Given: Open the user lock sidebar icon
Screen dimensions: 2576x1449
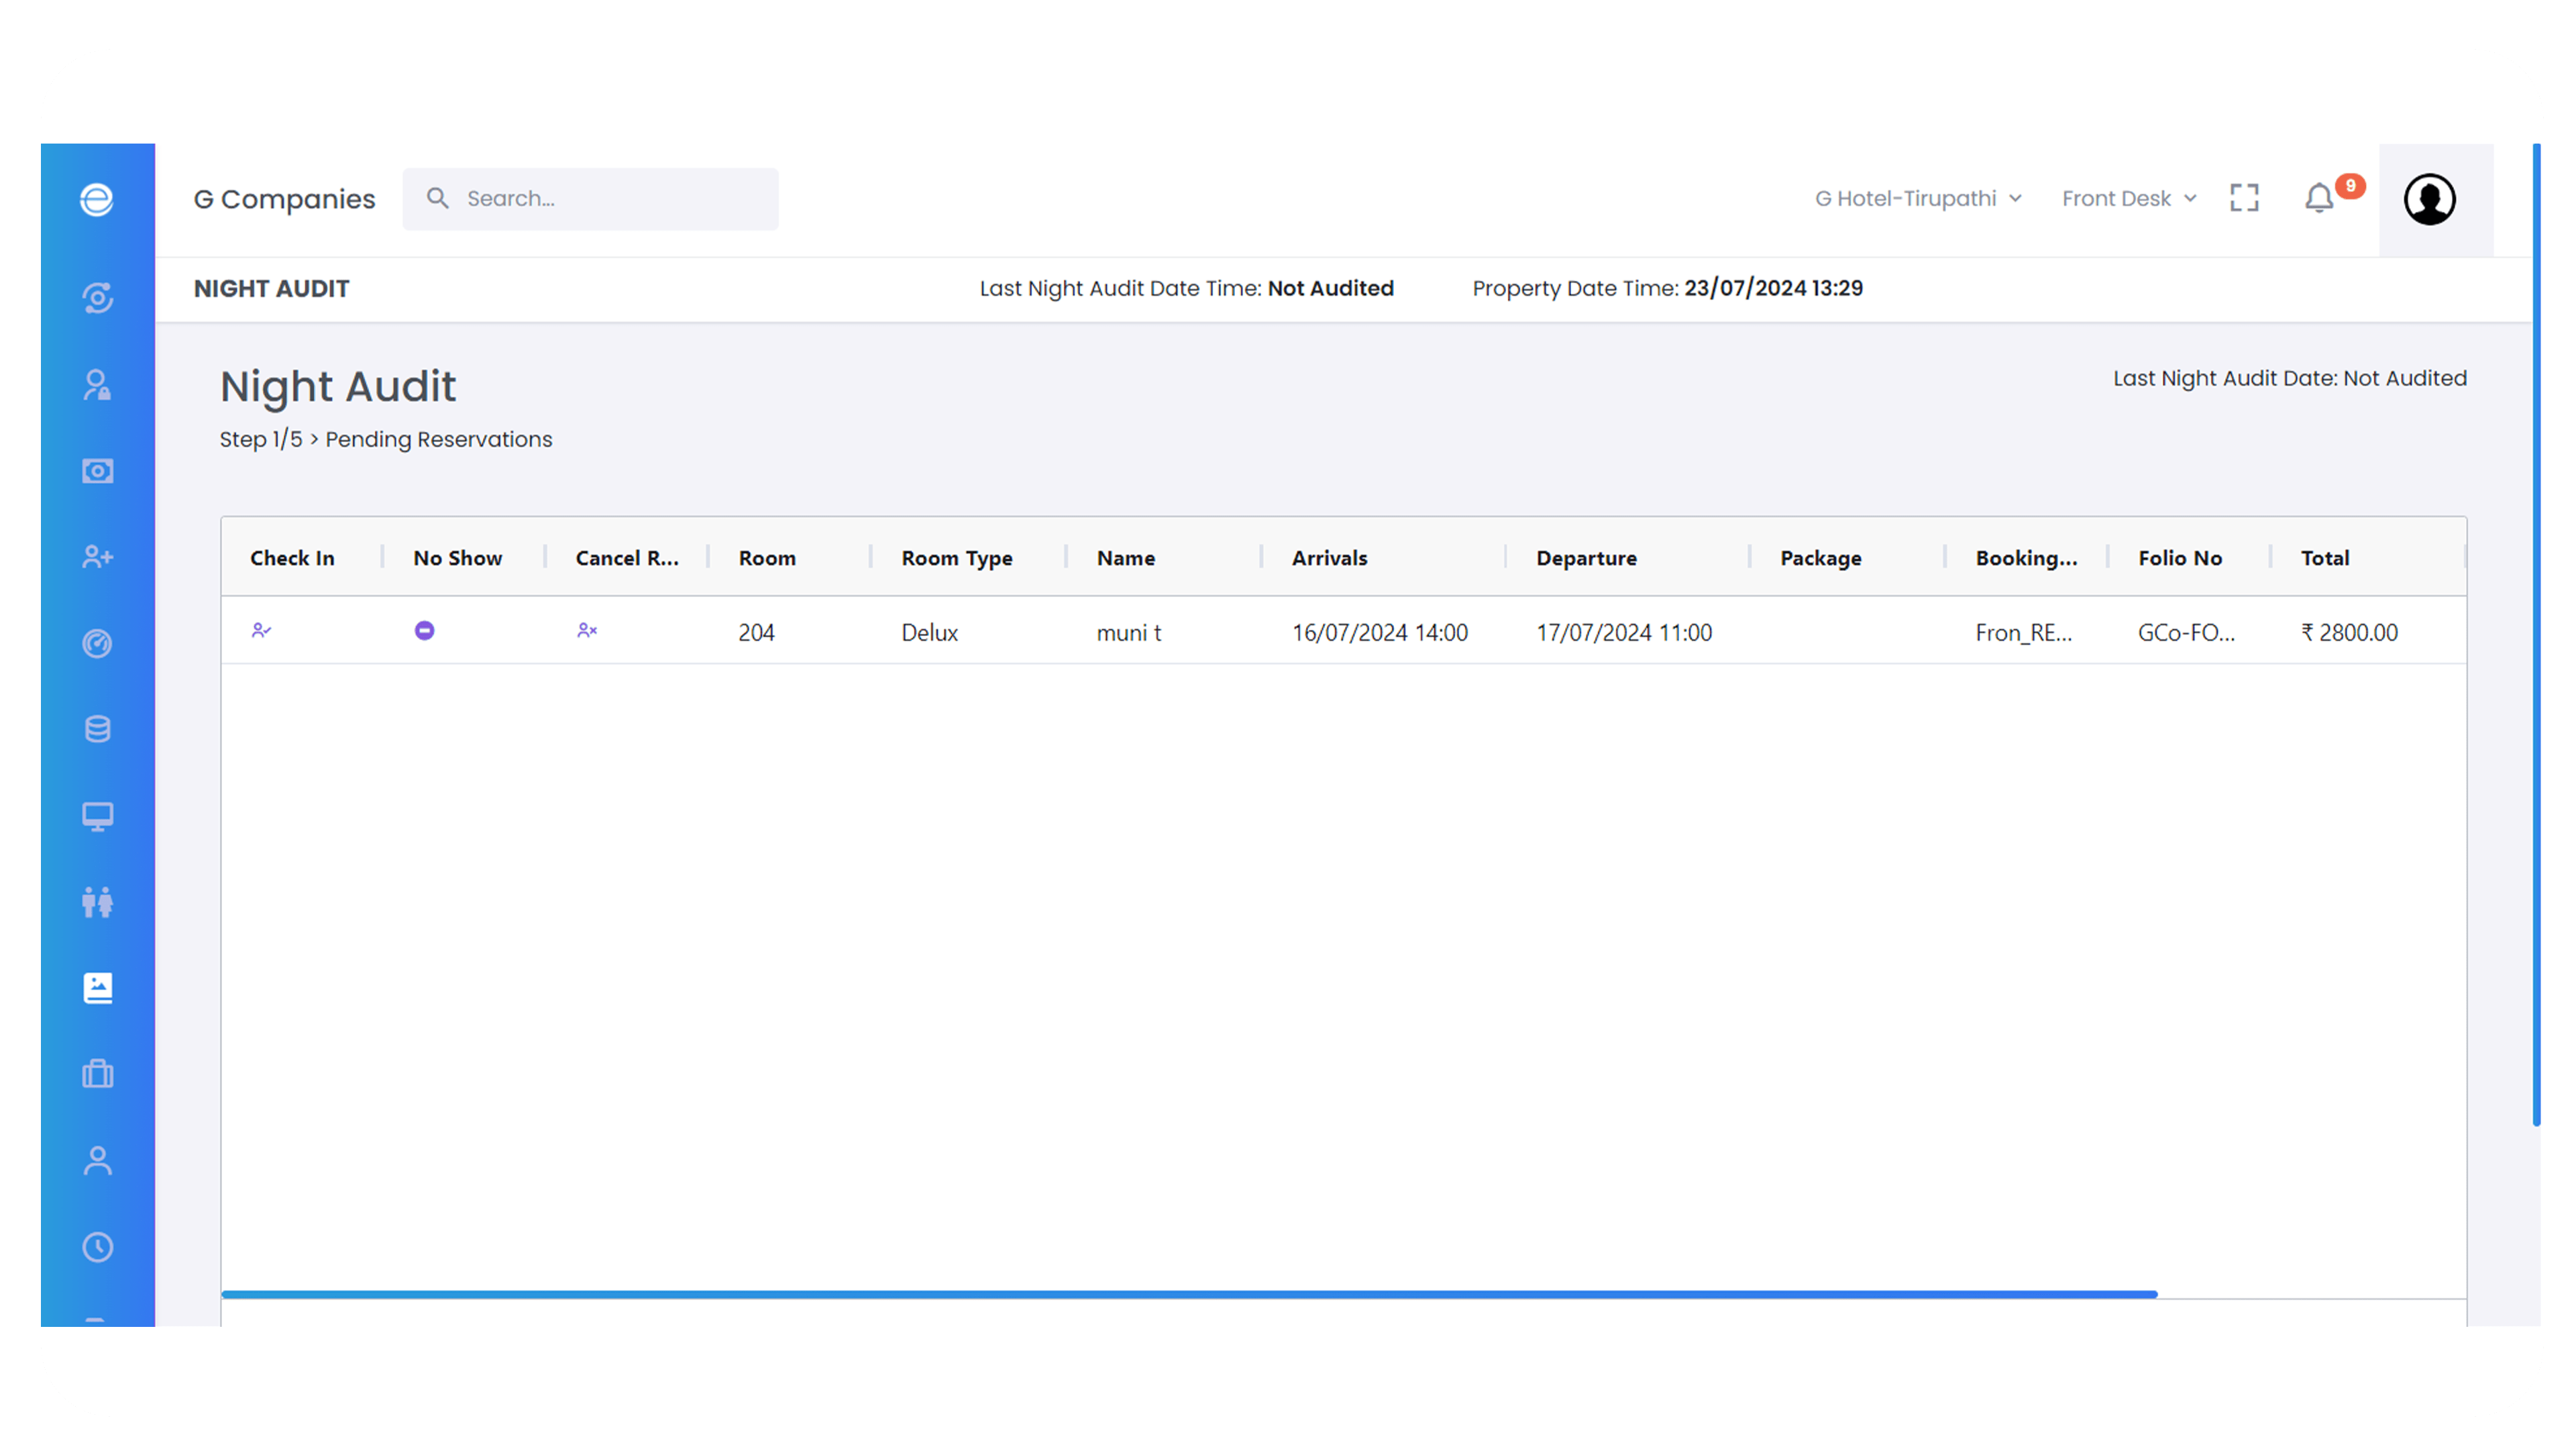Looking at the screenshot, I should pyautogui.click(x=97, y=385).
